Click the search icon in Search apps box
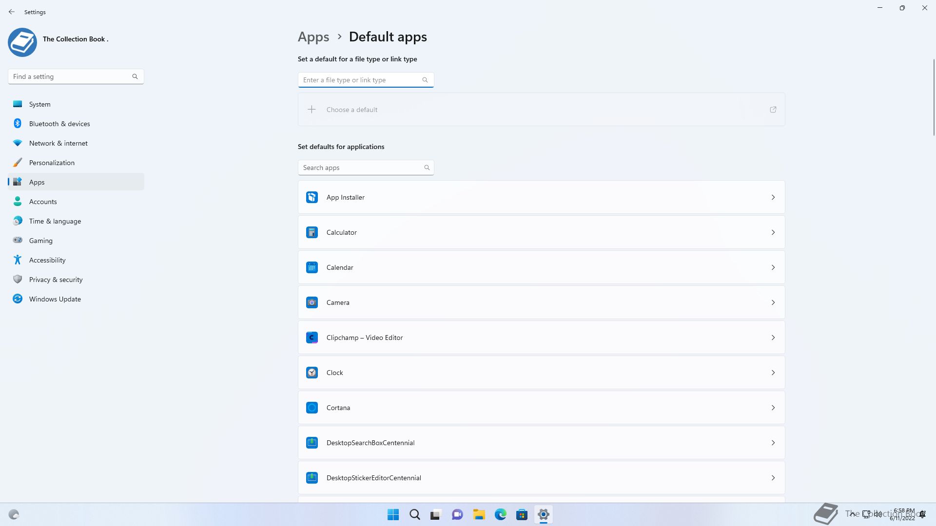The height and width of the screenshot is (526, 936). pyautogui.click(x=427, y=168)
